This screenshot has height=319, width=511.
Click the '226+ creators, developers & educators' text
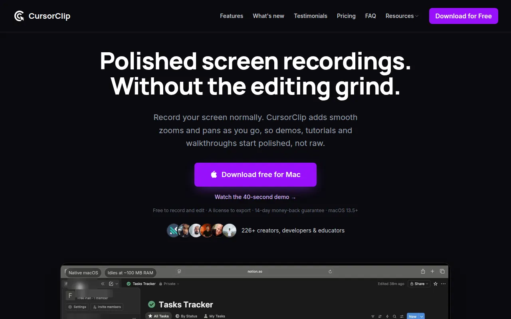(293, 230)
